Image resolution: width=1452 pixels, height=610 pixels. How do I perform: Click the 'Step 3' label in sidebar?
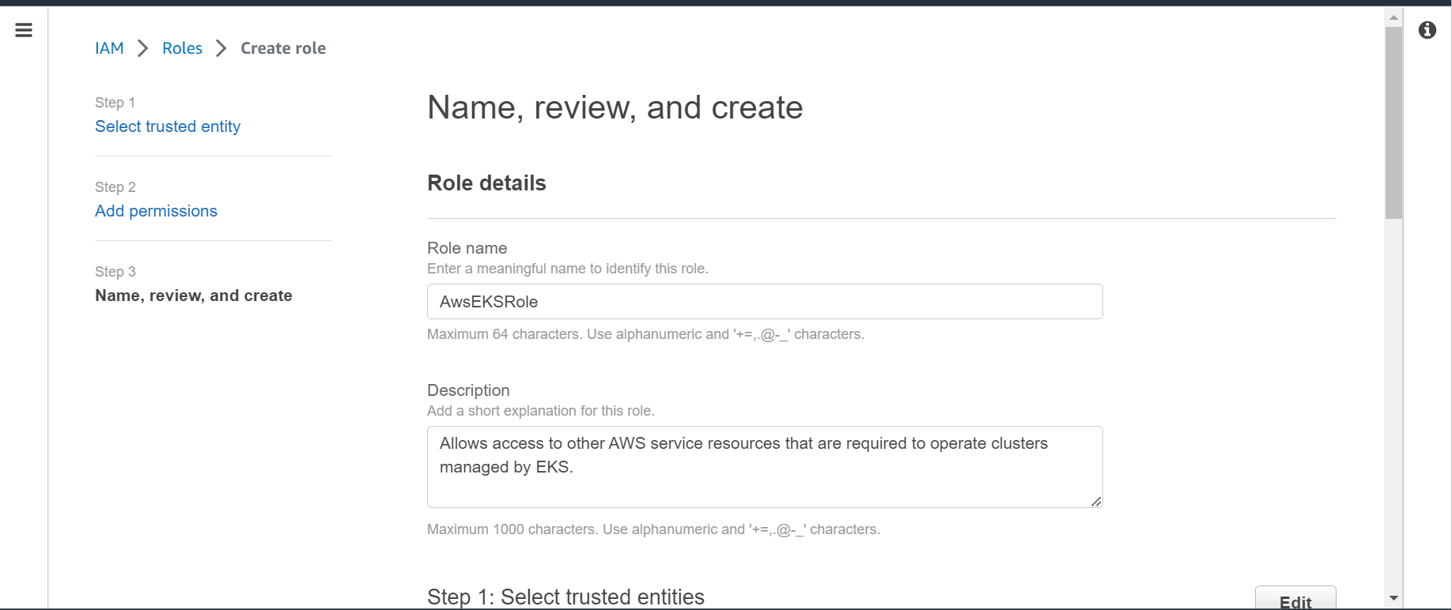tap(115, 272)
